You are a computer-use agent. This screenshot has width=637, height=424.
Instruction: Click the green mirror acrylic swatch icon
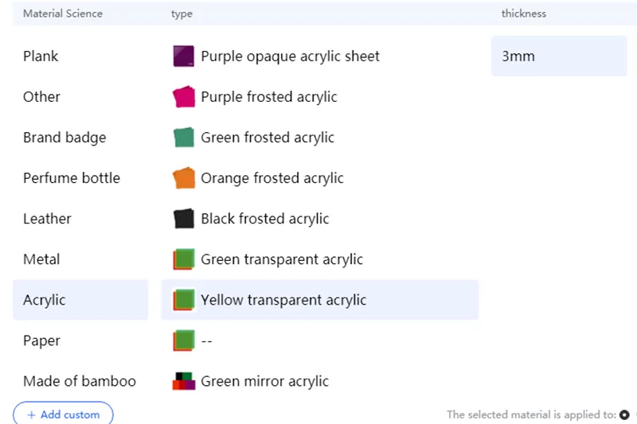click(184, 381)
